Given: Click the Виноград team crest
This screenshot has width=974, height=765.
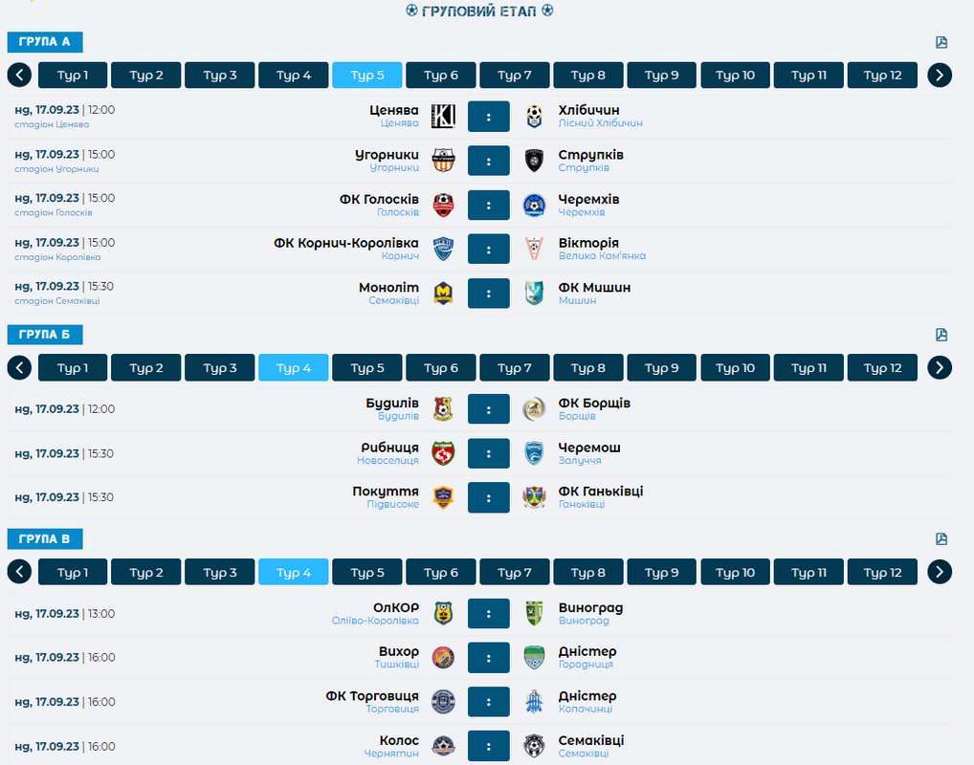Looking at the screenshot, I should tap(534, 614).
